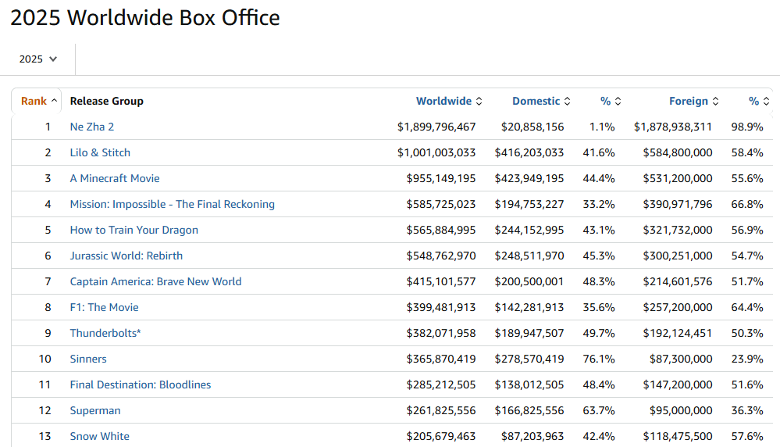Sort table by Rank column

pos(38,101)
